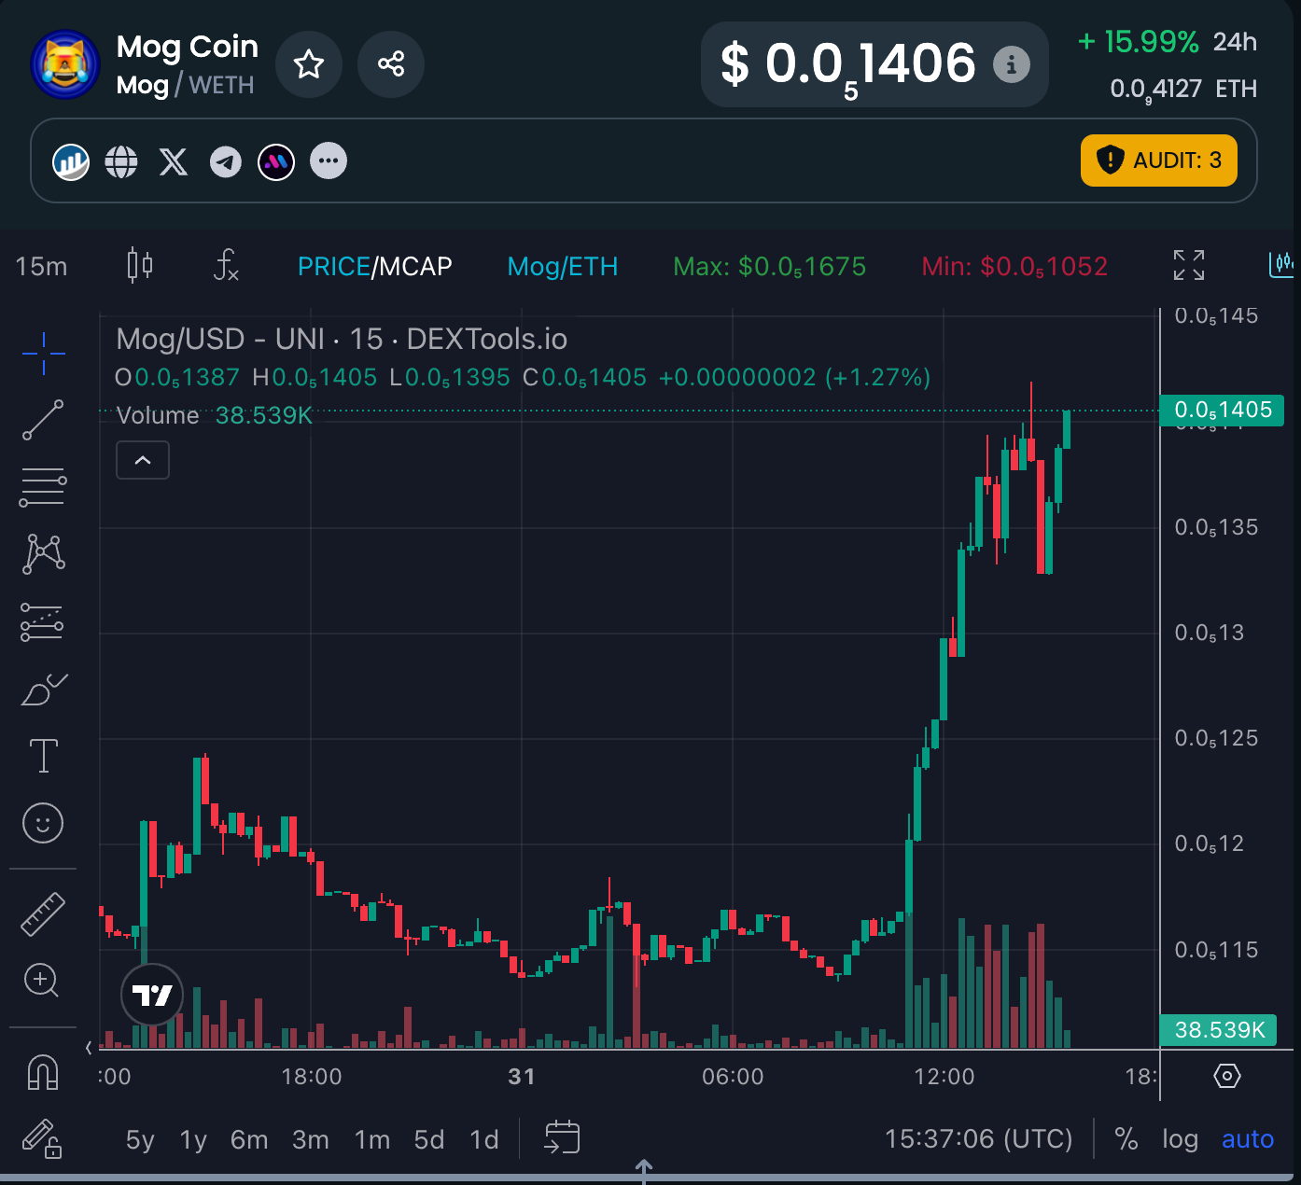The width and height of the screenshot is (1301, 1185).
Task: Switch the pair display via Mog/ETH
Action: [x=562, y=267]
